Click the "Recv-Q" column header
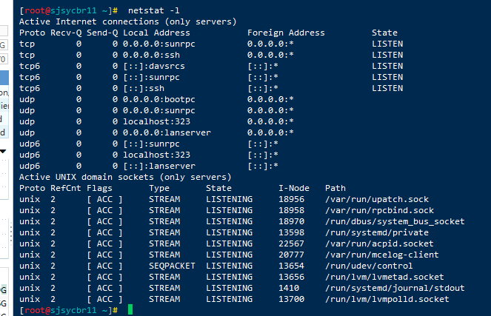The height and width of the screenshot is (316, 491). point(66,33)
